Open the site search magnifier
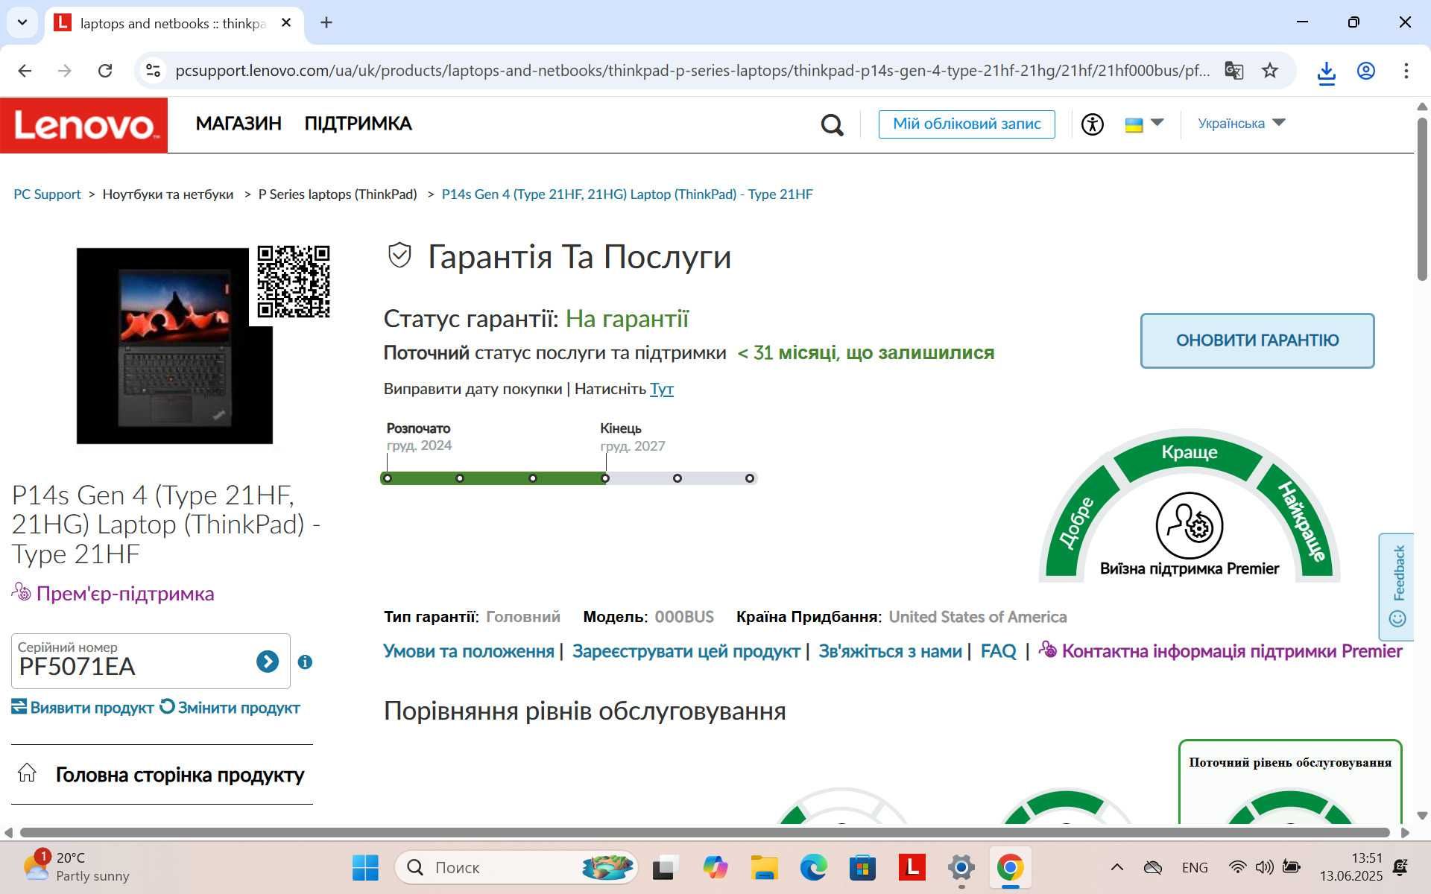Screen dimensions: 1431x894 pyautogui.click(x=832, y=124)
